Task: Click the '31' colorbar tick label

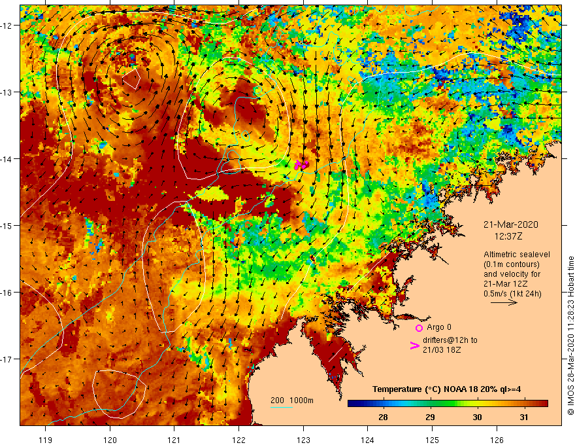Action: tap(524, 417)
